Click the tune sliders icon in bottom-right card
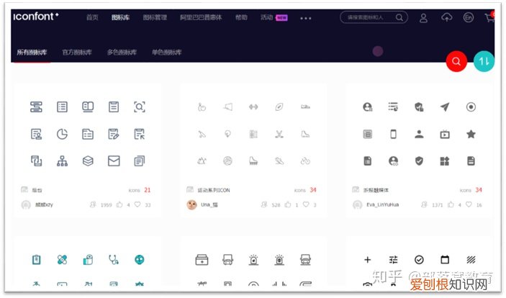This screenshot has width=506, height=298. coord(394,260)
